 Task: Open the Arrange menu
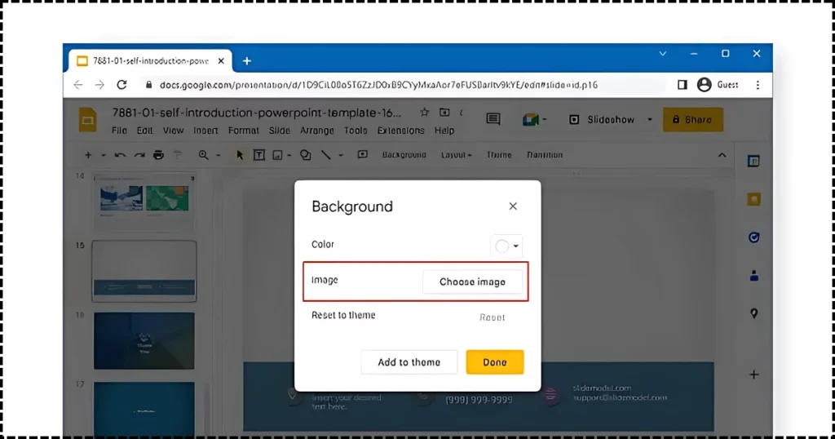(317, 131)
